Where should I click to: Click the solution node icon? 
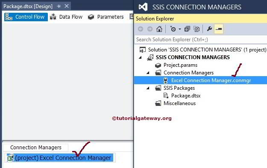(x=143, y=50)
